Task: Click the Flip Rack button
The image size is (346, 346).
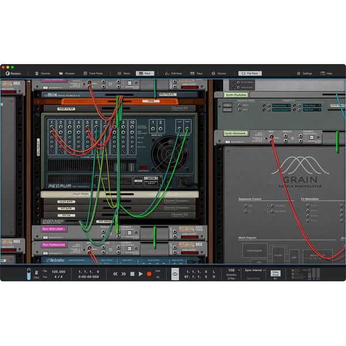Action: coord(250,73)
